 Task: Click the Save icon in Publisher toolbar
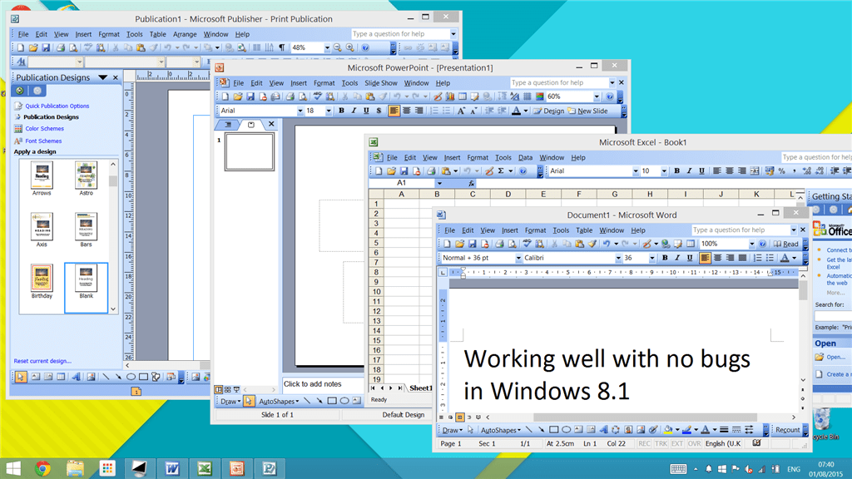click(46, 47)
